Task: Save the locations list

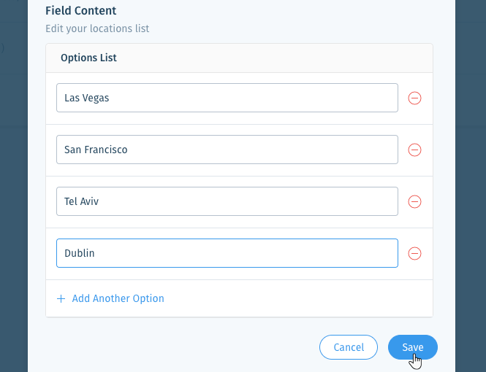Action: click(412, 347)
